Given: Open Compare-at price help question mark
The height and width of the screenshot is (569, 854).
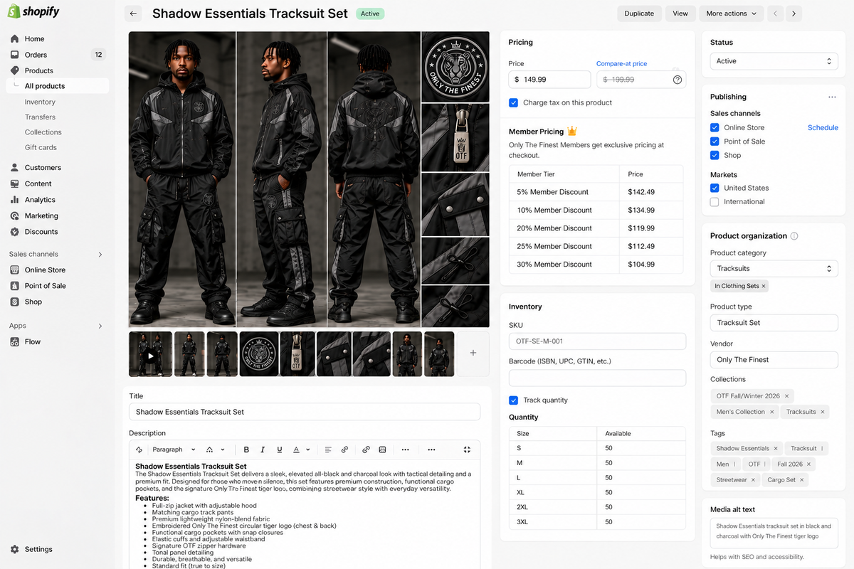Looking at the screenshot, I should 678,80.
